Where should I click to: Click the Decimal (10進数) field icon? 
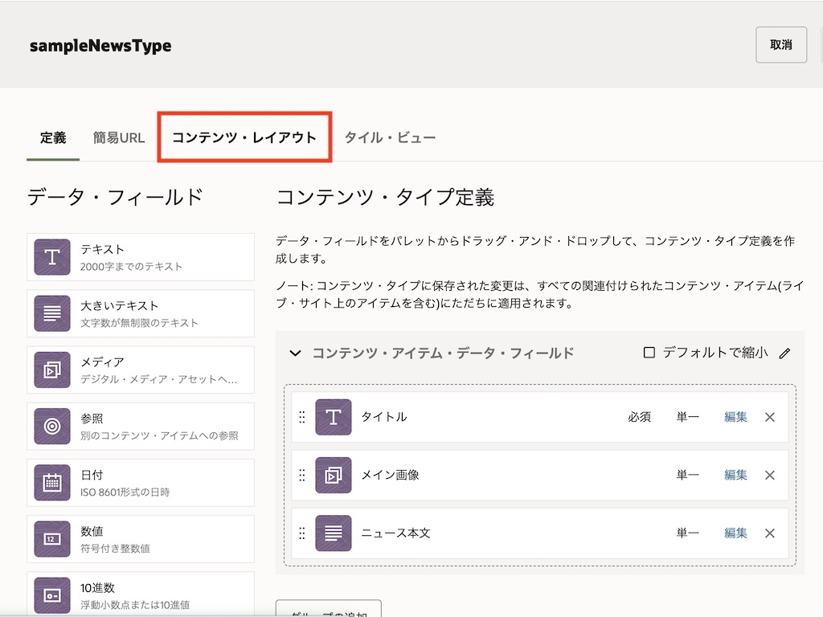(52, 595)
